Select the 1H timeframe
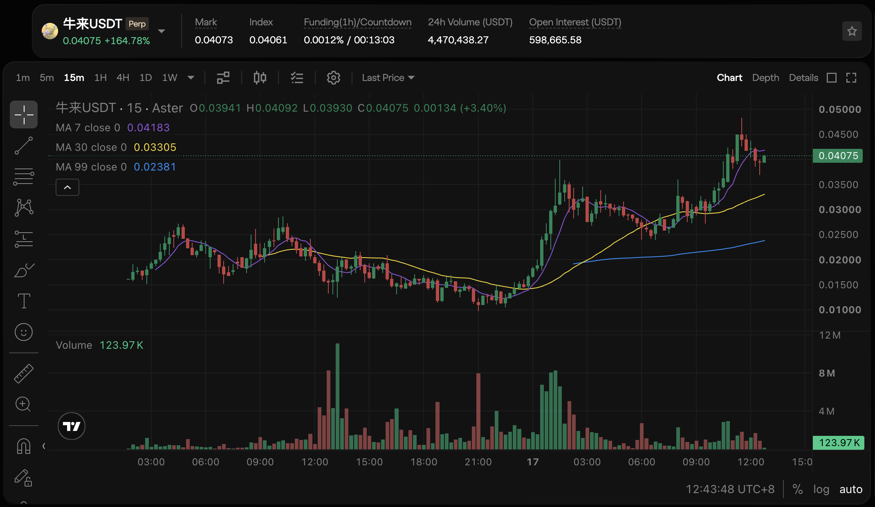 (x=101, y=78)
